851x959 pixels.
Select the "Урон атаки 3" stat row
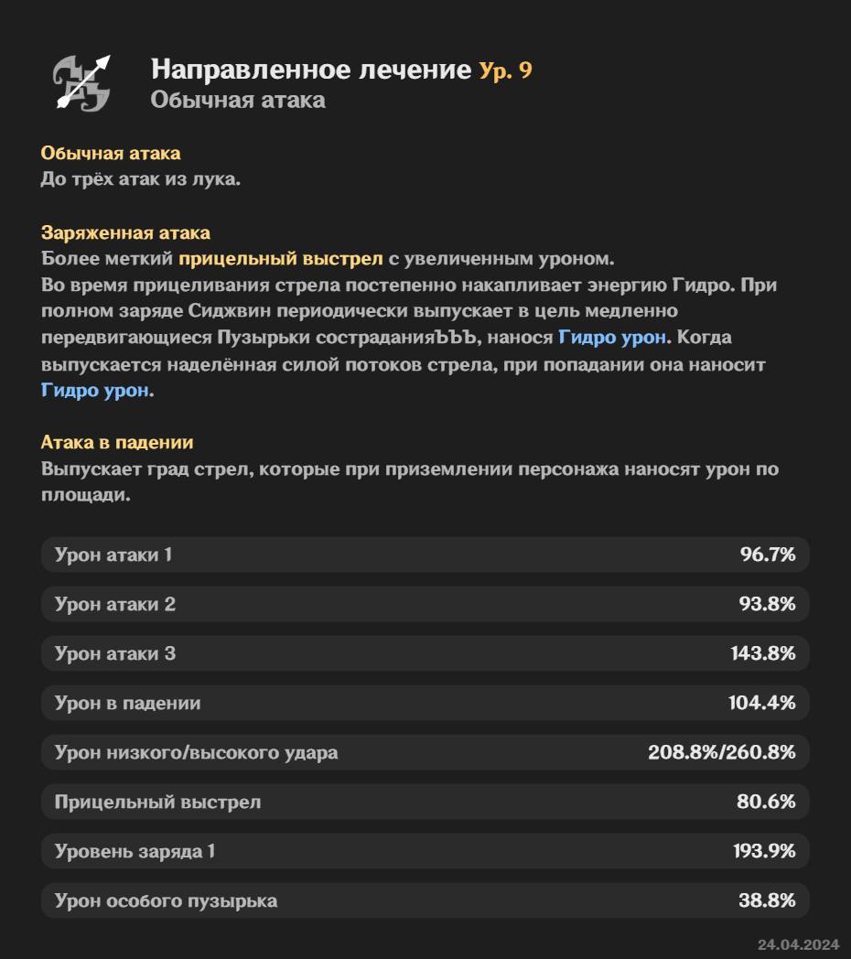pyautogui.click(x=425, y=653)
